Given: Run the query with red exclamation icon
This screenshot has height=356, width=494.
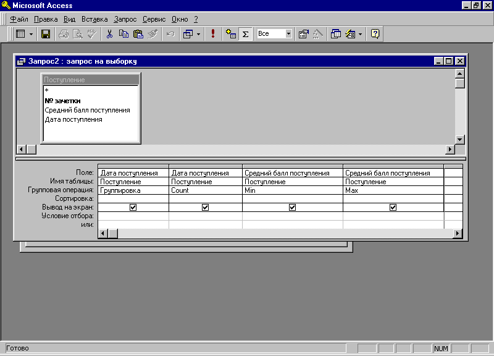Looking at the screenshot, I should [213, 34].
